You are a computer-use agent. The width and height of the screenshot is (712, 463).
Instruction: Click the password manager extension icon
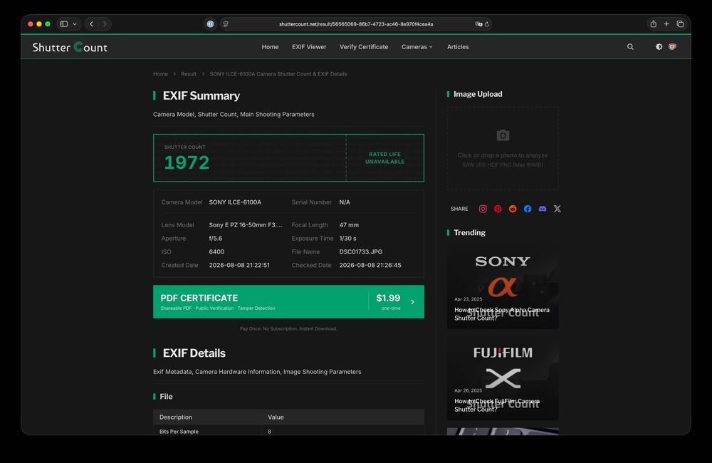pyautogui.click(x=210, y=24)
